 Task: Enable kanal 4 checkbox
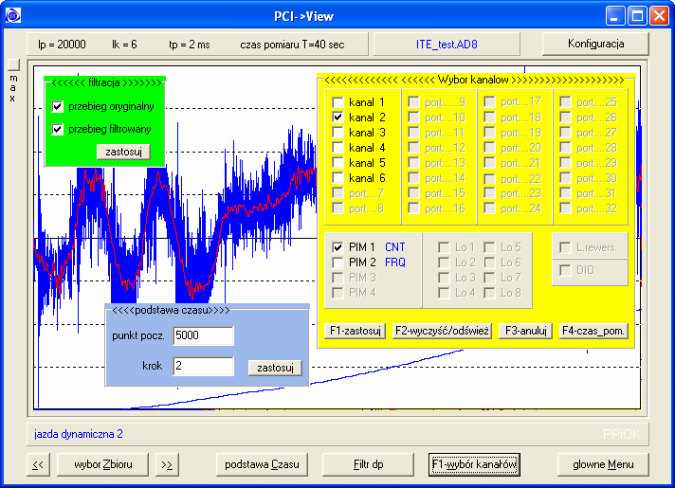(x=337, y=148)
